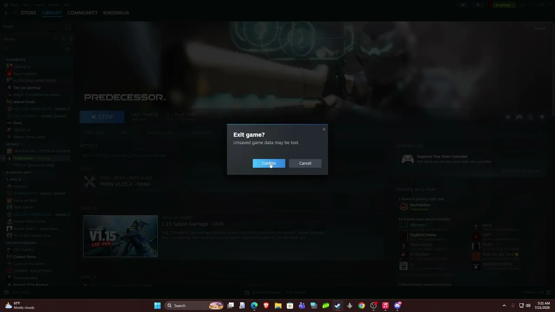
Task: Select TEKKEN 8 in the library list
Action: 22,130
